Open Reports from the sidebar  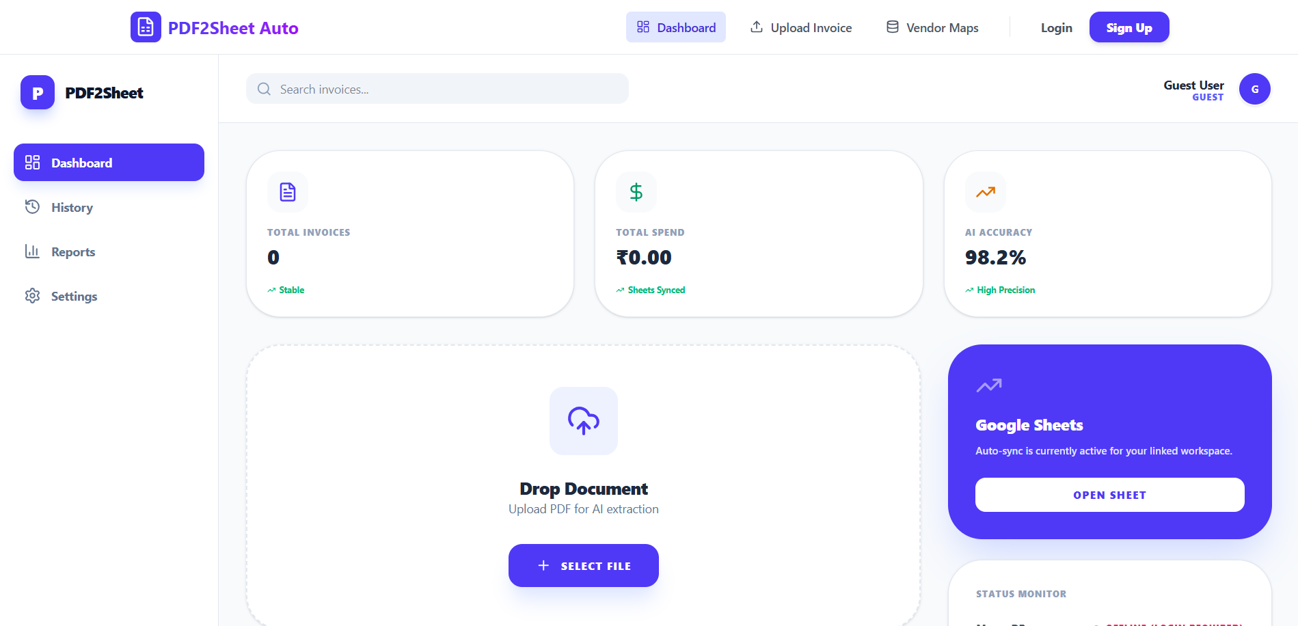pos(73,251)
